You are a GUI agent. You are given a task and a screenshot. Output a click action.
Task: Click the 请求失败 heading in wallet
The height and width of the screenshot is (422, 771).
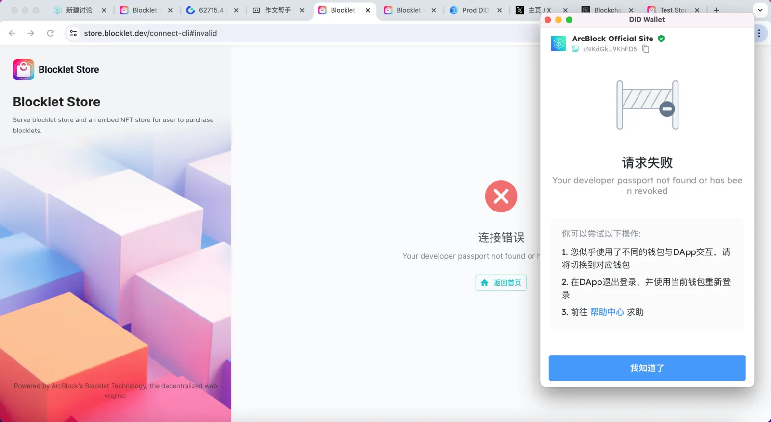coord(647,163)
